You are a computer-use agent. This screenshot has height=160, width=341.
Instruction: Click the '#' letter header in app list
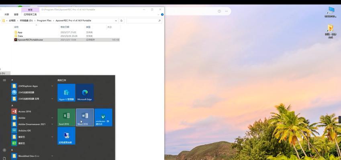tap(12, 80)
